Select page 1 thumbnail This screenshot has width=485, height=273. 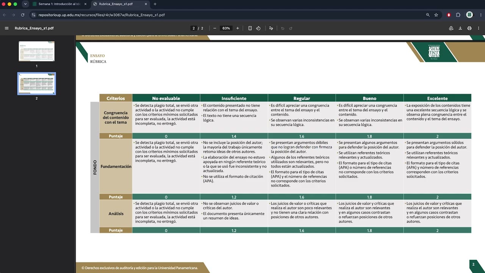[x=37, y=51]
